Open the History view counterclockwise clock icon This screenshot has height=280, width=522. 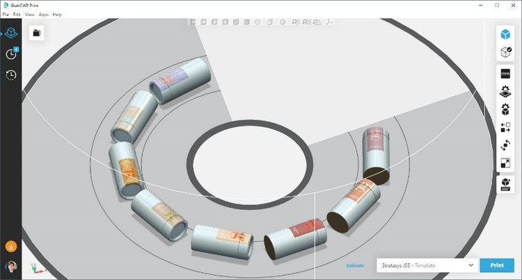(11, 75)
